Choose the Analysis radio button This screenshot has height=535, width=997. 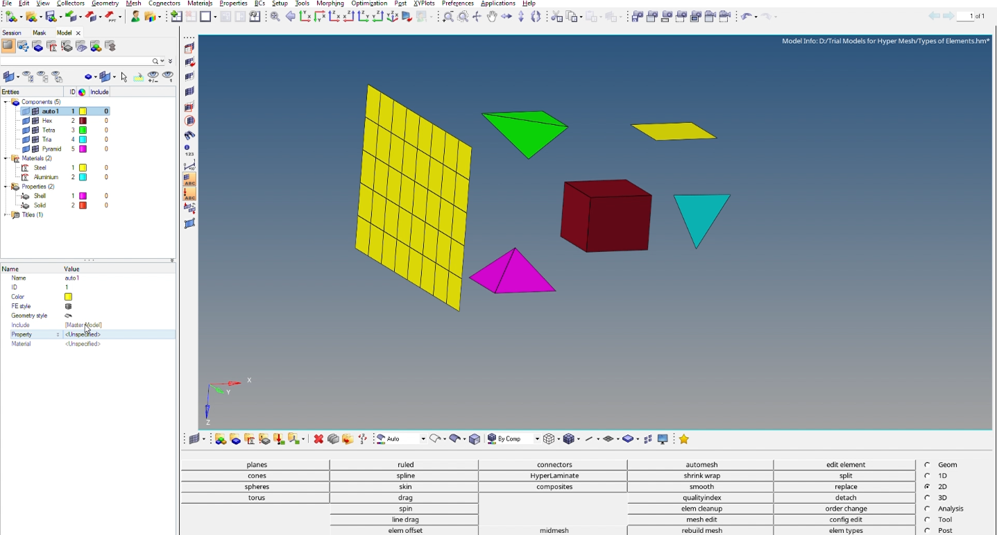point(928,509)
